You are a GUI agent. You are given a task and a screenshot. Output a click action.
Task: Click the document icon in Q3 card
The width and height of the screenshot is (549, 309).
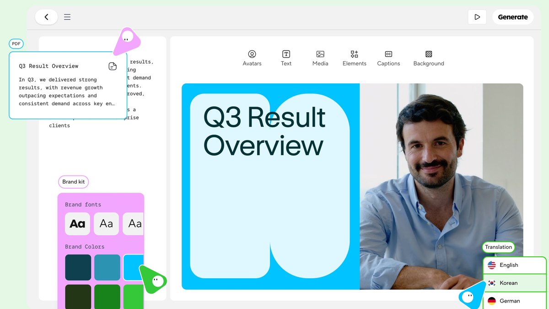[x=113, y=66]
